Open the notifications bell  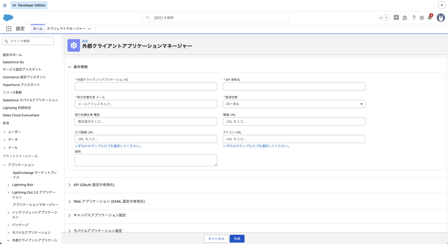coord(430,18)
